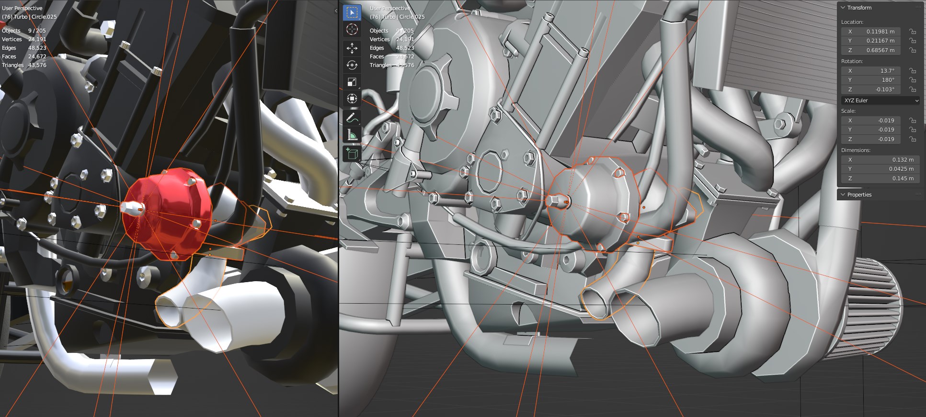The image size is (926, 417).
Task: Toggle the Rotation Y lock
Action: [x=913, y=80]
